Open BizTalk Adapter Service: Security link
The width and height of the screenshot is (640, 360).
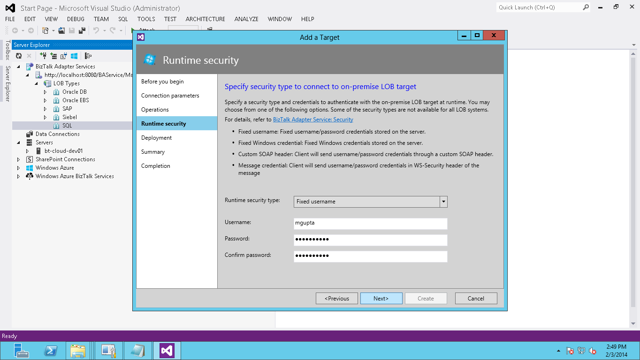pos(313,120)
